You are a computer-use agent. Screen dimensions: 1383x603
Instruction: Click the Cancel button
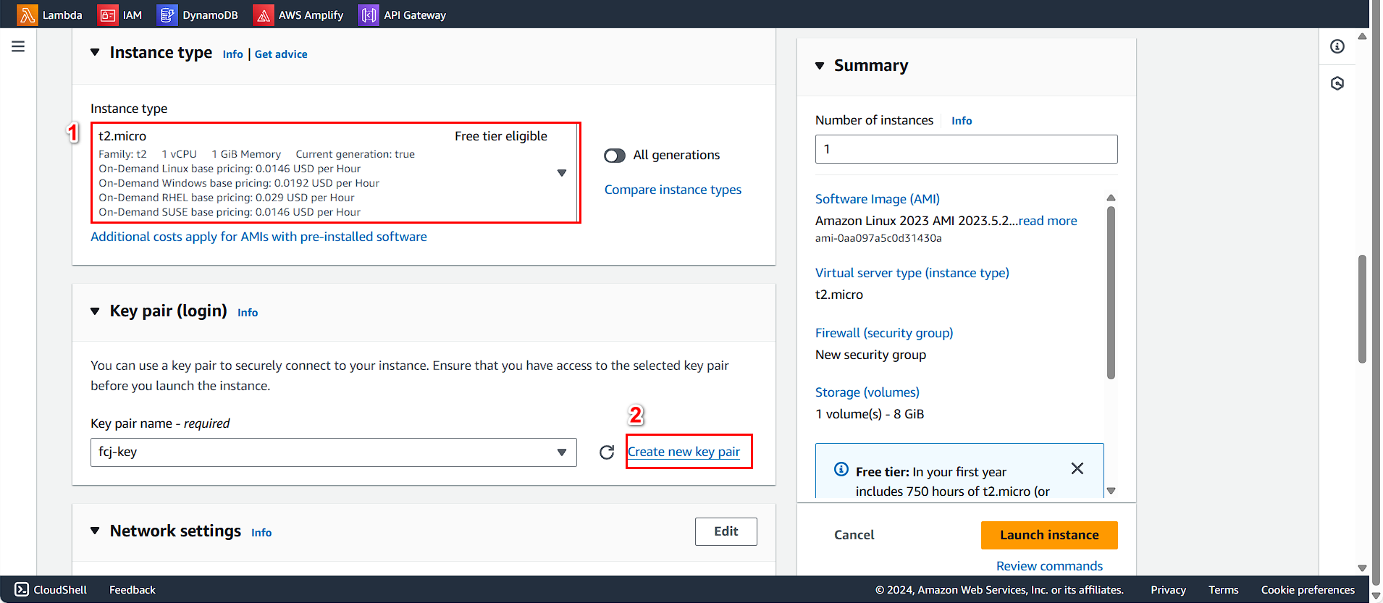click(x=854, y=535)
